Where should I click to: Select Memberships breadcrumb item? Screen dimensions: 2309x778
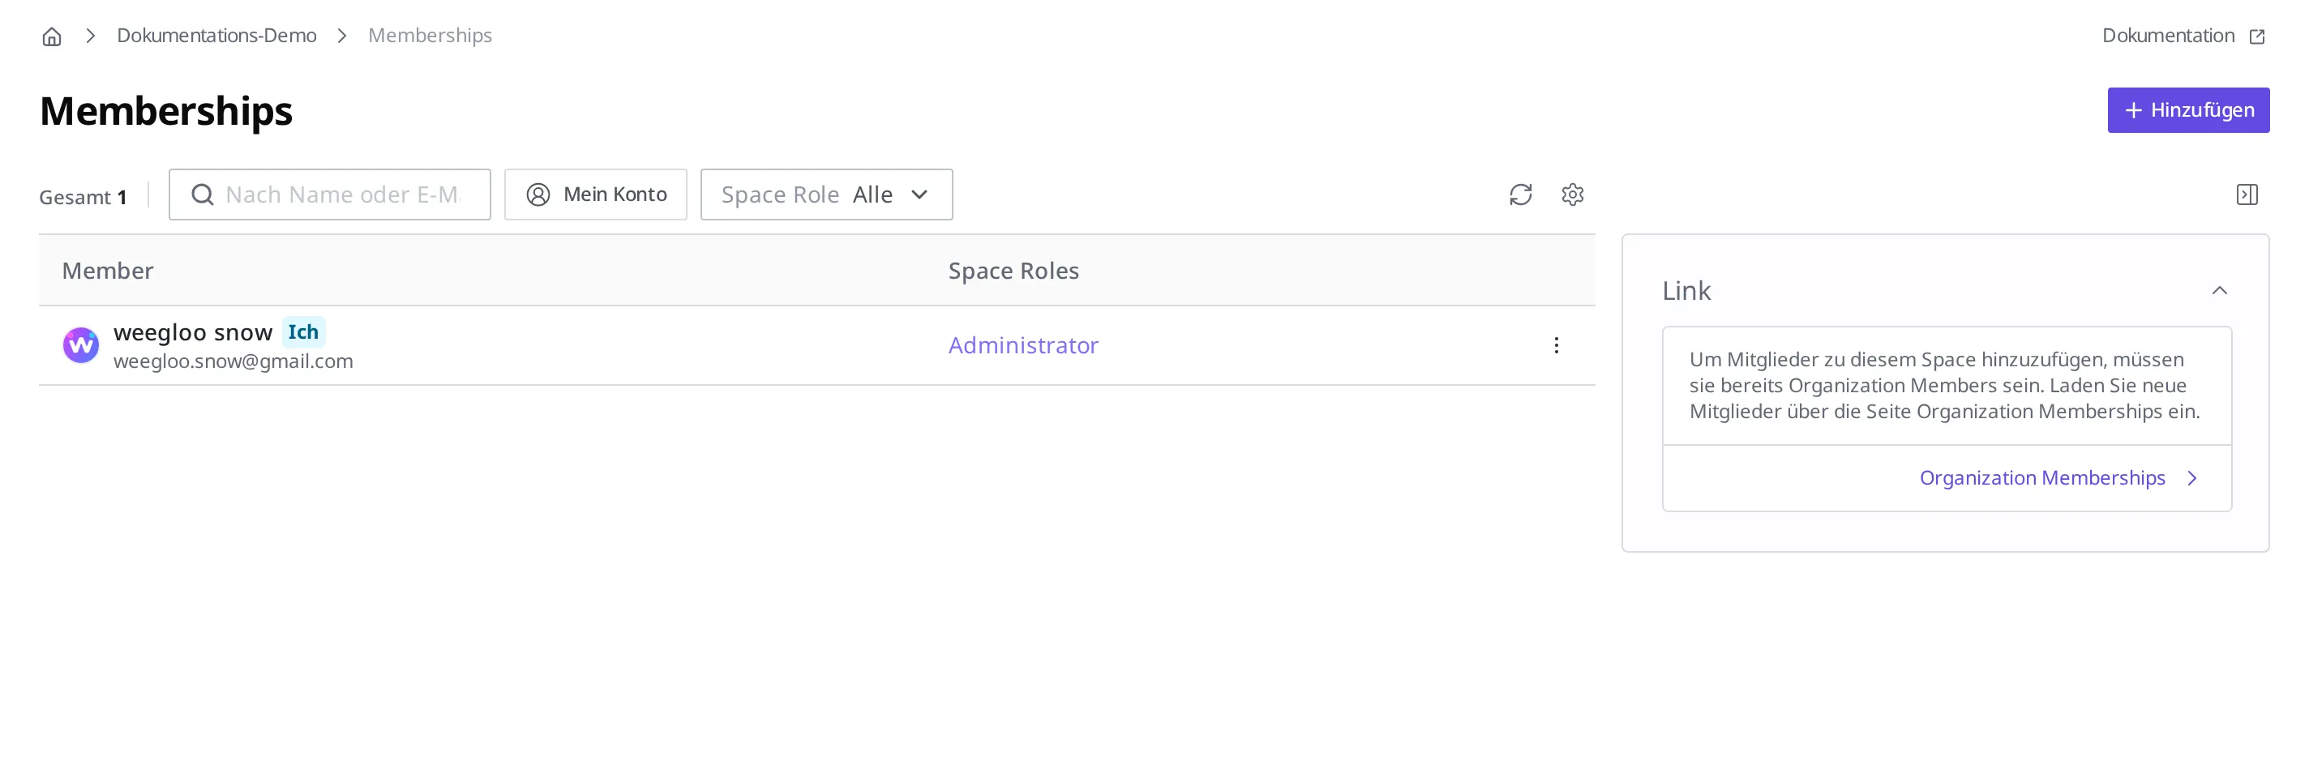430,36
